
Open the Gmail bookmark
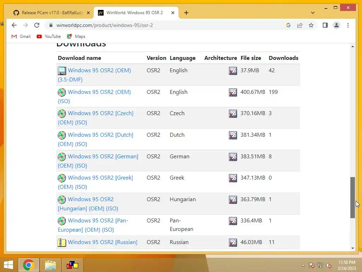pos(21,36)
